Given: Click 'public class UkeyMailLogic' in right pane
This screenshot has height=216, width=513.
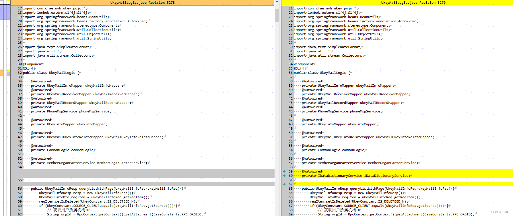Looking at the screenshot, I should 320,73.
